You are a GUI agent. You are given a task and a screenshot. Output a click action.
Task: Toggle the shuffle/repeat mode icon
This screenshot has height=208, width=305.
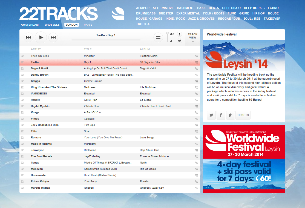click(158, 37)
